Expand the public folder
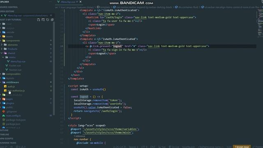 pos(9,107)
